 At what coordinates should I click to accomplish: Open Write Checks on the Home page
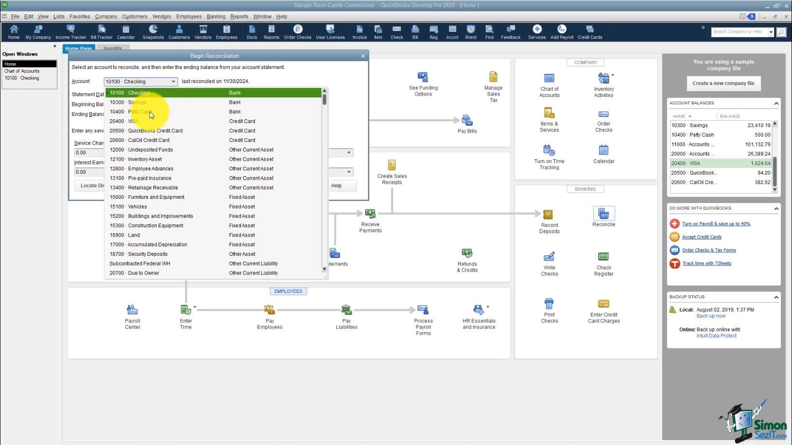(549, 264)
